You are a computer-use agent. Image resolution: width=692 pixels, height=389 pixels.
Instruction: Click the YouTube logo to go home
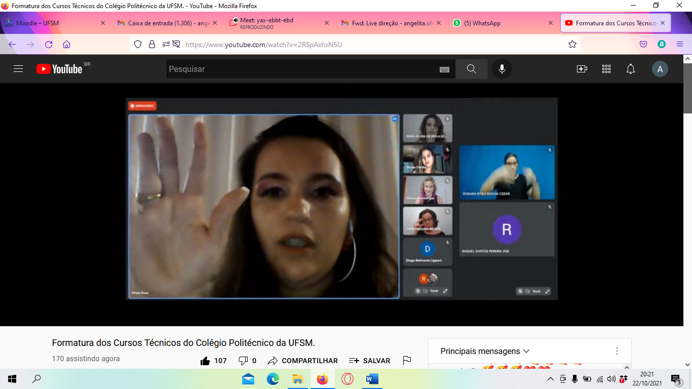(59, 69)
